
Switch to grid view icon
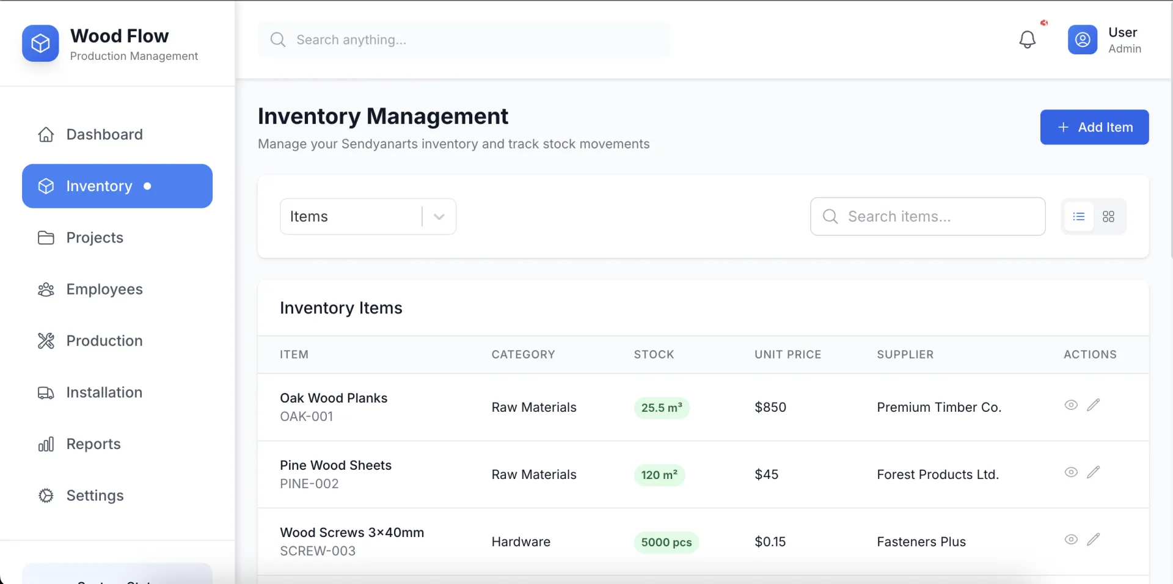[1108, 216]
